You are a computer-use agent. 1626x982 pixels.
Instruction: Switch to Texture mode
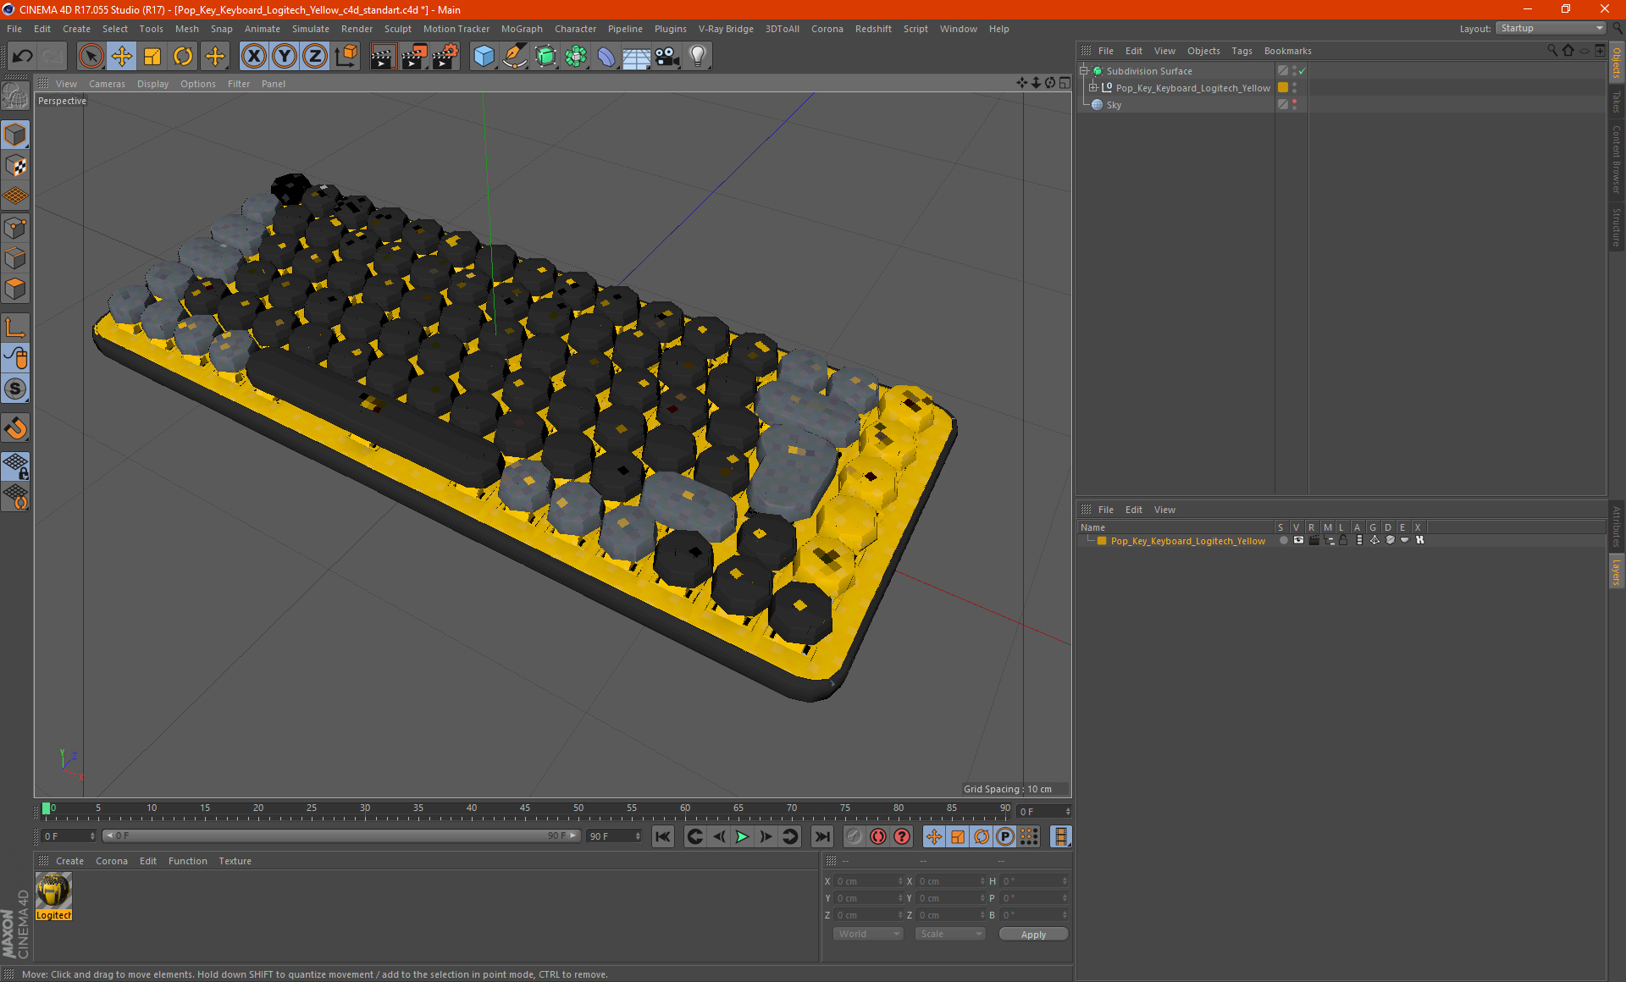coord(16,166)
